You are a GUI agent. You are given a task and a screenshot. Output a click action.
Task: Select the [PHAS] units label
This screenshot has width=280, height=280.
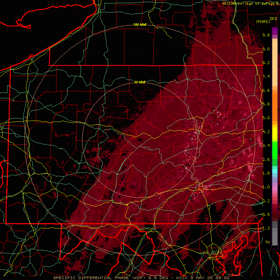click(x=263, y=22)
